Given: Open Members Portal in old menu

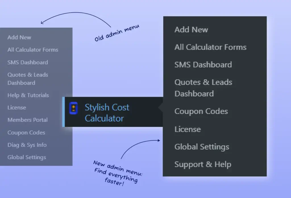Looking at the screenshot, I should [x=28, y=120].
